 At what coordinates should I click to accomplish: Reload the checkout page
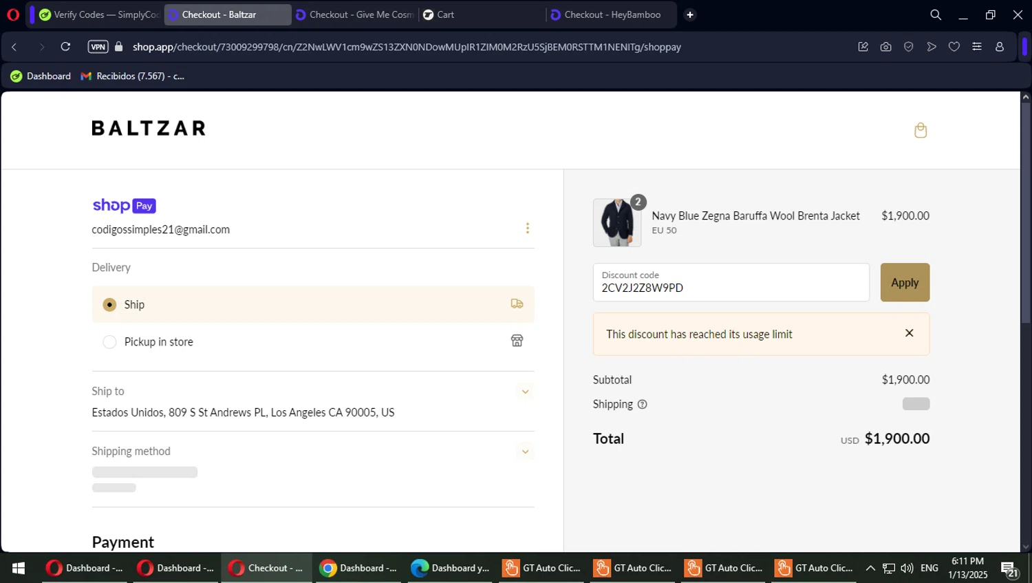65,47
